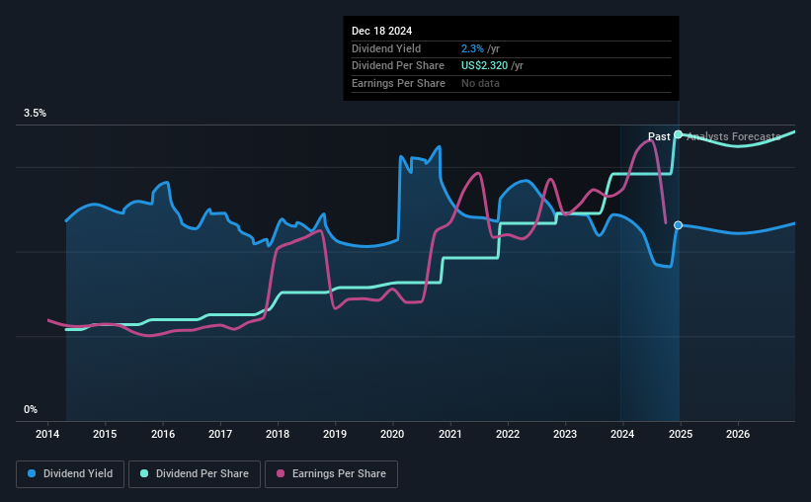This screenshot has width=811, height=502.
Task: Click the 2022 x-axis label
Action: pos(508,434)
